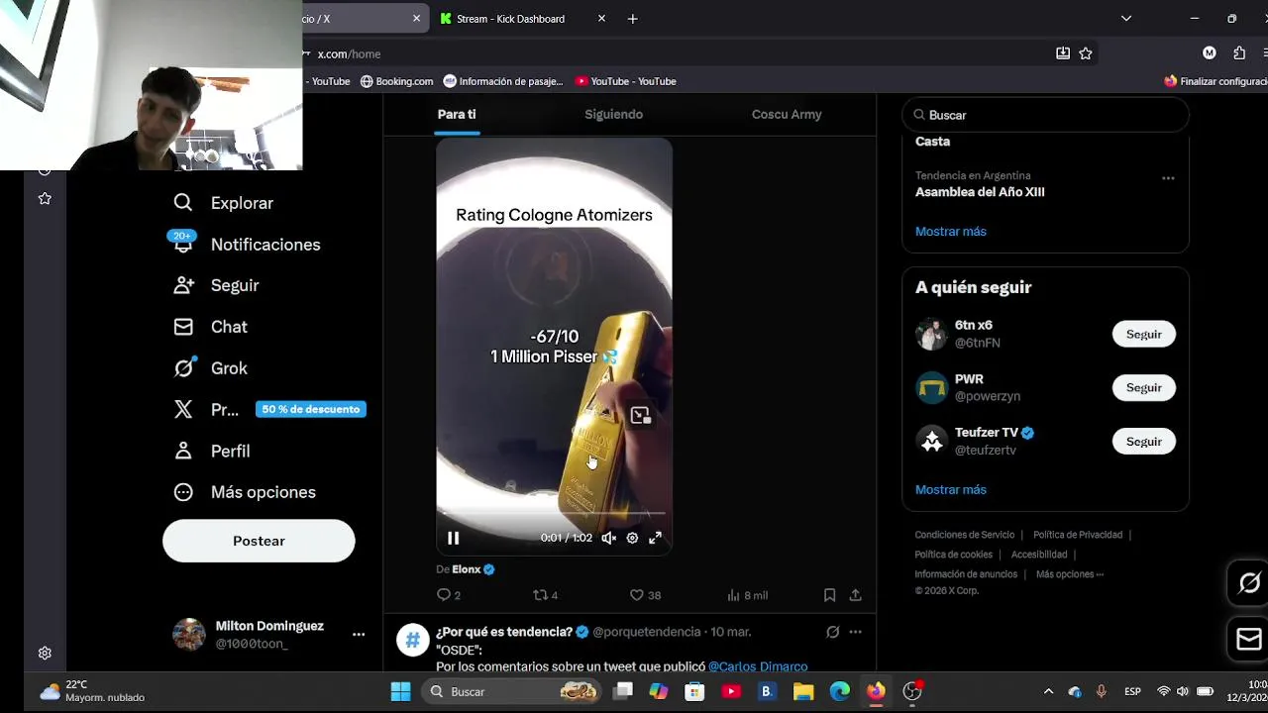Expand Más opciones in the footer links
This screenshot has height=713, width=1268.
(x=1070, y=574)
